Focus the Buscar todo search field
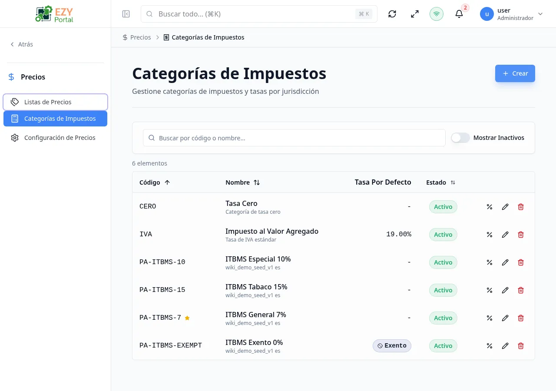The height and width of the screenshot is (391, 556). point(259,14)
